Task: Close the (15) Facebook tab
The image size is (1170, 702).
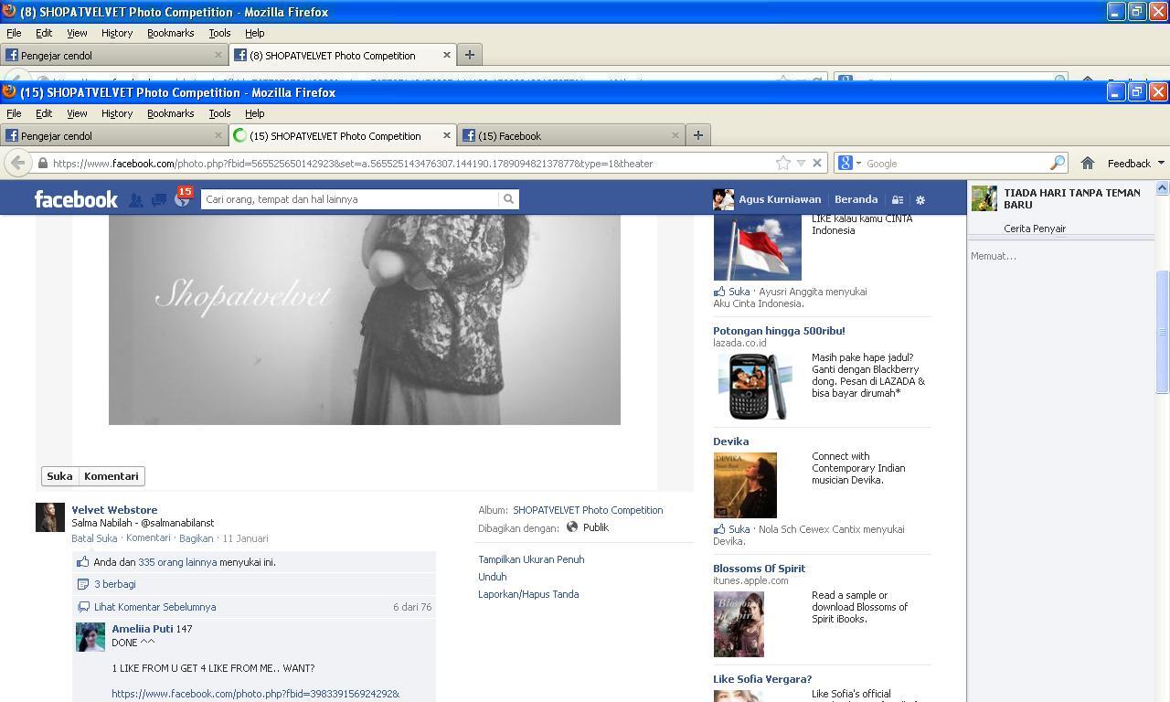Action: pyautogui.click(x=675, y=135)
